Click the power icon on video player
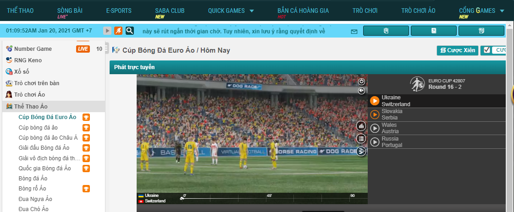This screenshot has height=212, width=514. (x=361, y=82)
